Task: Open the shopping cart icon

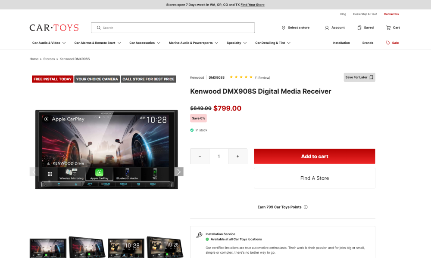Action: [x=388, y=28]
